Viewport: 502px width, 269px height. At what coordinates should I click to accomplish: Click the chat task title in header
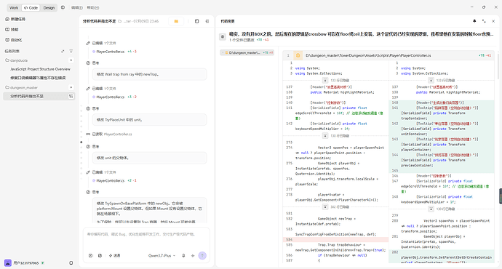tap(99, 21)
